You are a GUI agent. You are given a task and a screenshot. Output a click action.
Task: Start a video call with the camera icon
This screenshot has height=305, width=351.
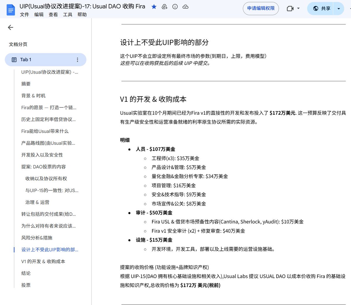290,8
